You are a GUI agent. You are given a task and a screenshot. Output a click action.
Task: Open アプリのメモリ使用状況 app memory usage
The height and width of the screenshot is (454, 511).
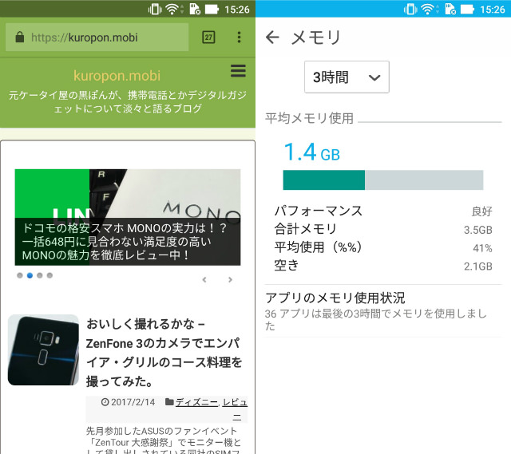pyautogui.click(x=382, y=311)
